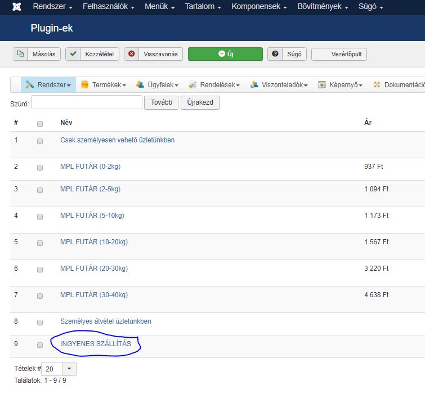Viewport: 425px width, 403px height.
Task: Click the Viszonteladók icon
Action: point(254,84)
